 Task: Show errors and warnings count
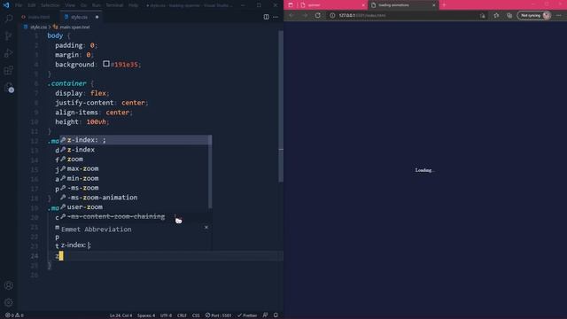click(14, 315)
